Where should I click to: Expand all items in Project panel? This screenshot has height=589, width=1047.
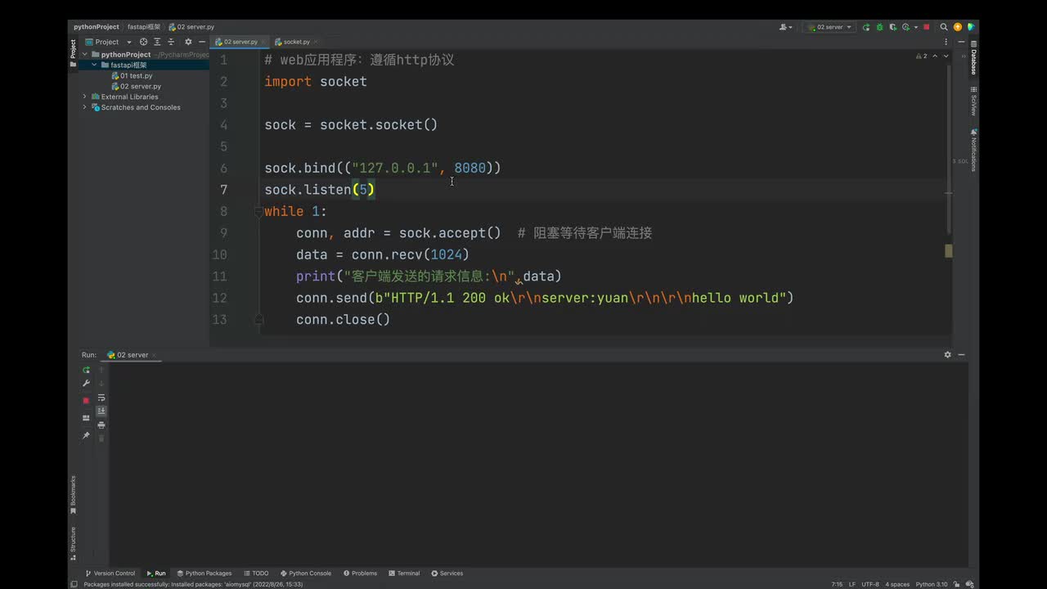pos(157,42)
